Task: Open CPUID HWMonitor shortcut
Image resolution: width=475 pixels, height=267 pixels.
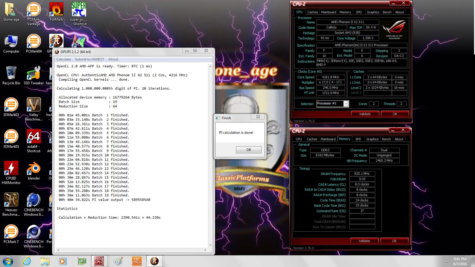Action: tap(11, 173)
